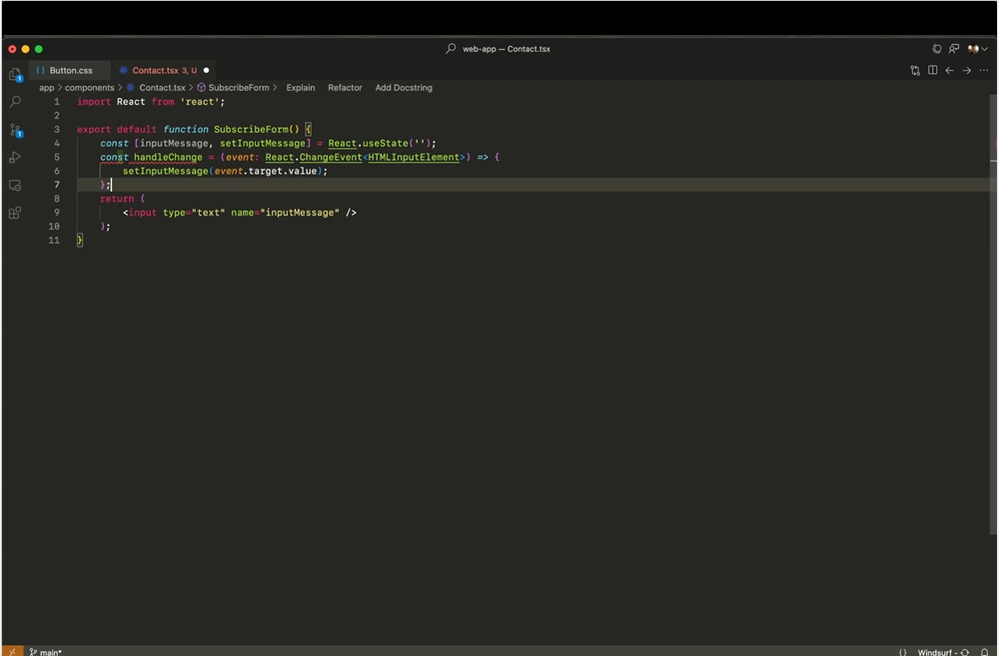Open the Extensions view
Image resolution: width=999 pixels, height=656 pixels.
tap(15, 213)
